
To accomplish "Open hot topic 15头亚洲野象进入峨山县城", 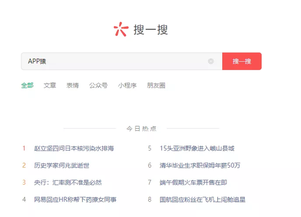I will tap(197, 148).
